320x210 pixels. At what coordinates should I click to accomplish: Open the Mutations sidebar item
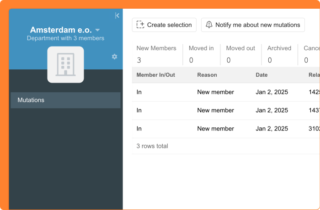pyautogui.click(x=65, y=100)
